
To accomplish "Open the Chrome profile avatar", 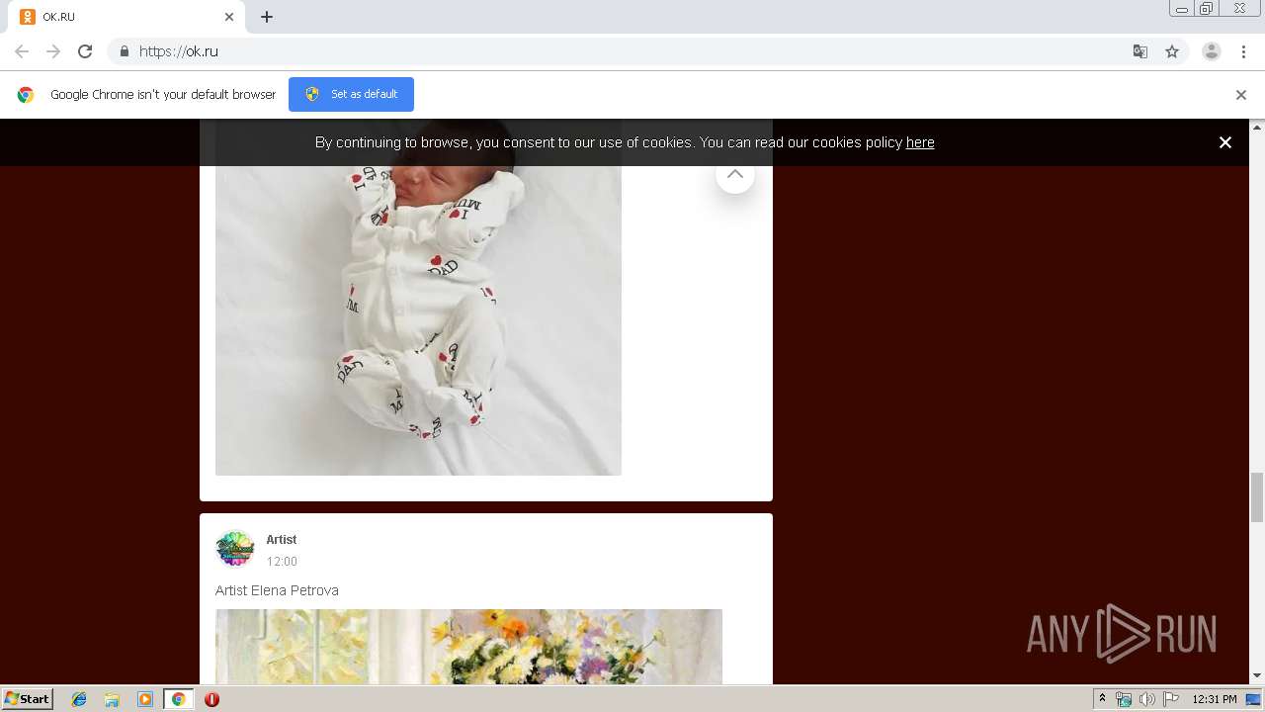I will 1212,51.
